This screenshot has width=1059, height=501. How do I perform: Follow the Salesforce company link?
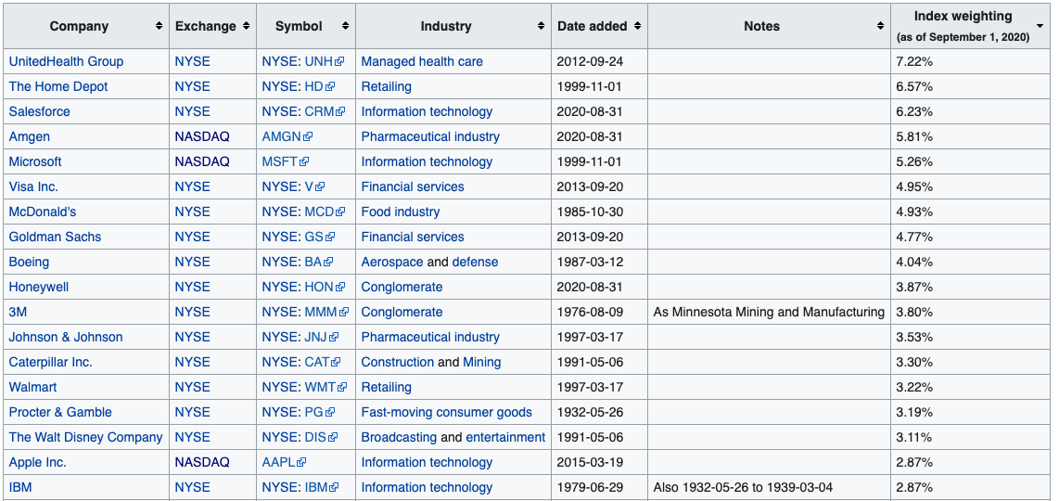click(x=39, y=111)
